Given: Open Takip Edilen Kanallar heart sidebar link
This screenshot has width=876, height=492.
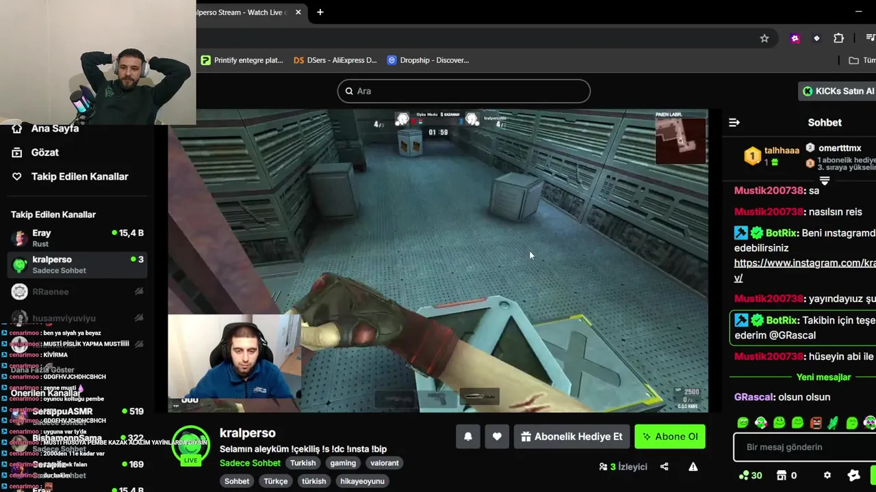Looking at the screenshot, I should [x=70, y=176].
